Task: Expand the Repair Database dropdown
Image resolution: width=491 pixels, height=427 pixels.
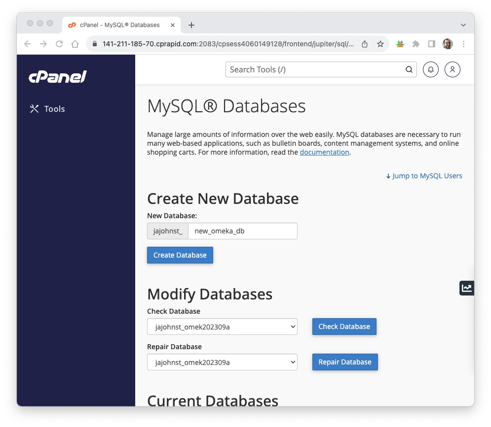Action: 222,362
